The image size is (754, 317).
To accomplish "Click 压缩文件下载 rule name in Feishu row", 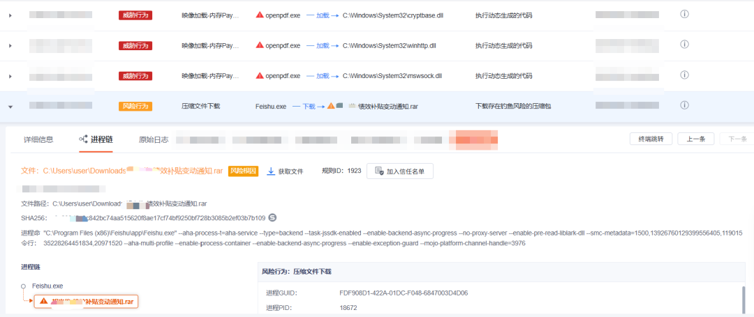I will pos(200,106).
